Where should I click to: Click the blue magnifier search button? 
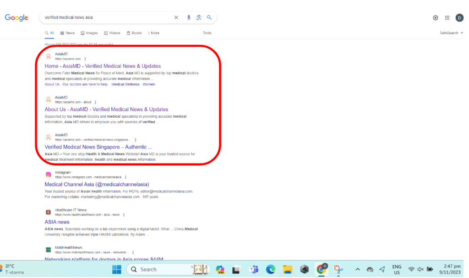(x=209, y=17)
